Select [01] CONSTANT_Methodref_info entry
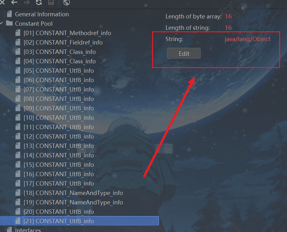The image size is (287, 232). tap(67, 33)
